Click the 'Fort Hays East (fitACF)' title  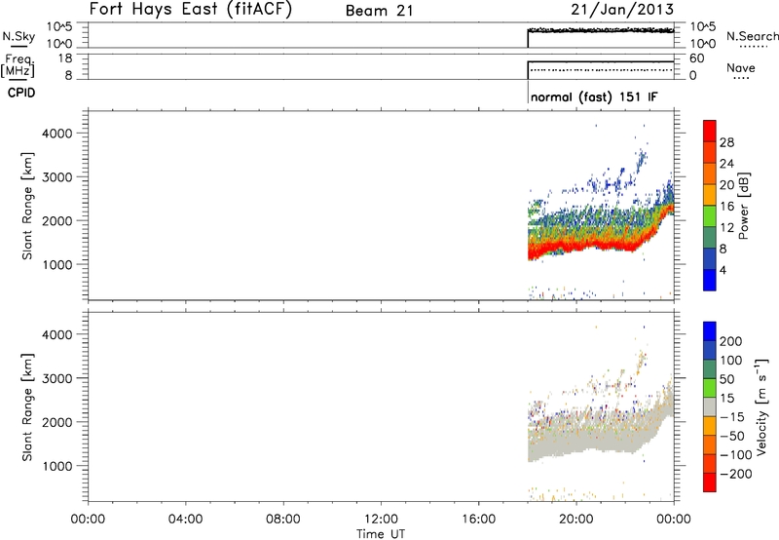coord(191,10)
